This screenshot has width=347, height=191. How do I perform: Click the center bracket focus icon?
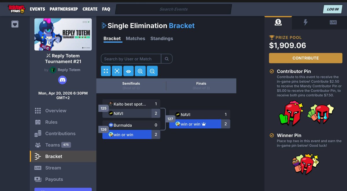117,71
